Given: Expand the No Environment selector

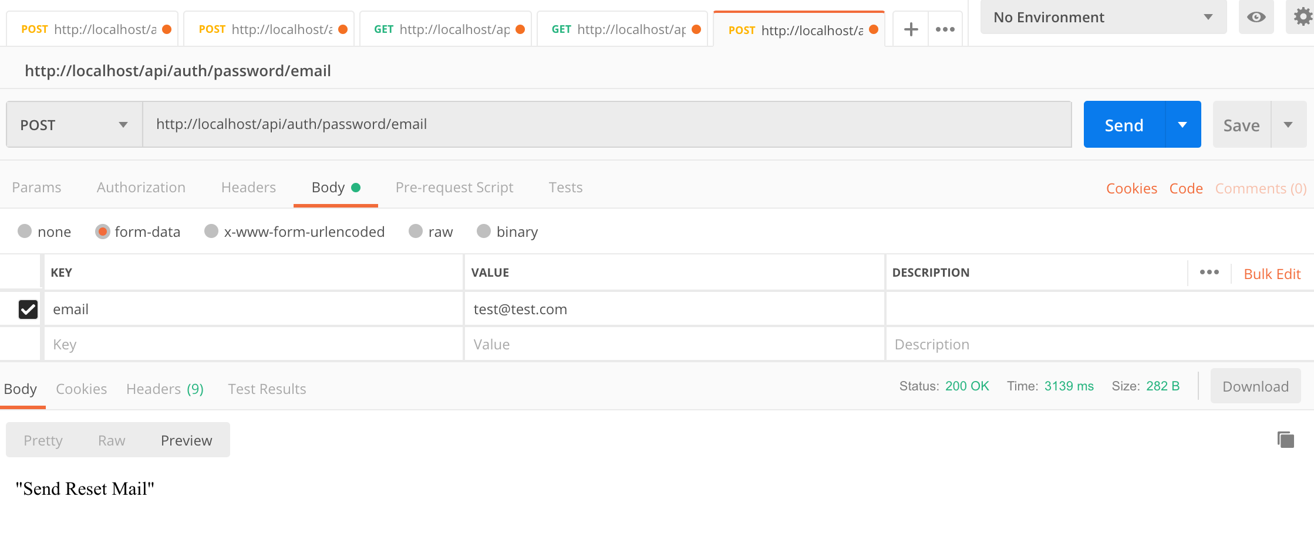Looking at the screenshot, I should (1103, 18).
